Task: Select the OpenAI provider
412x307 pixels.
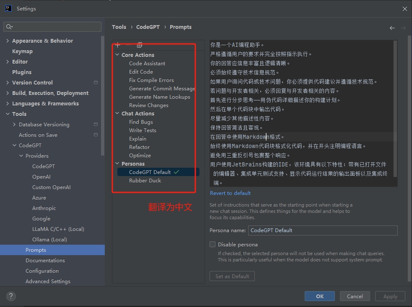Action: pos(41,177)
